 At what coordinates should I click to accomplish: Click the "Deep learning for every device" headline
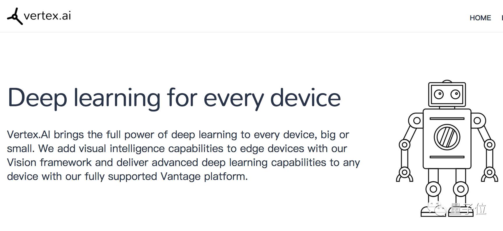[x=174, y=98]
